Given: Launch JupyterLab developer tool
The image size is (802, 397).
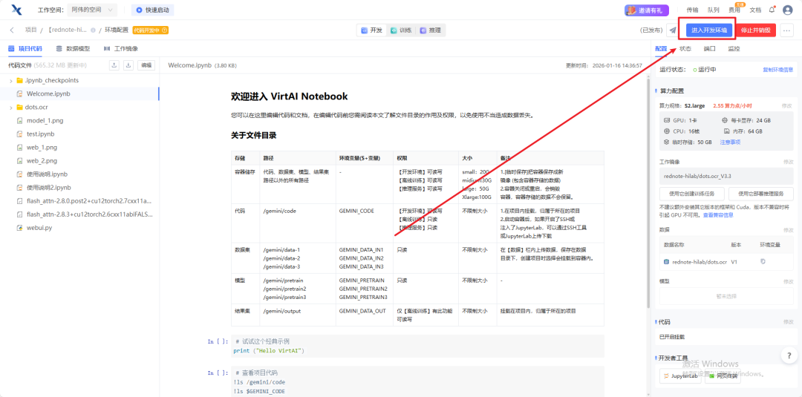Looking at the screenshot, I should coord(680,376).
